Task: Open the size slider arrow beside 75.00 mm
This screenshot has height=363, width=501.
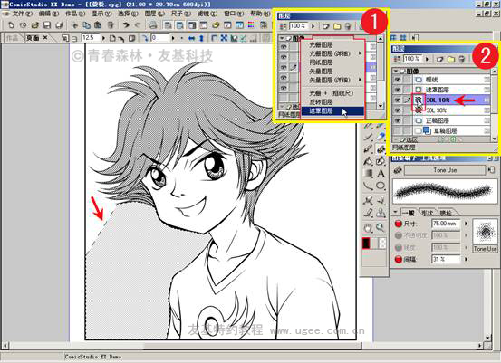Action: (x=466, y=224)
